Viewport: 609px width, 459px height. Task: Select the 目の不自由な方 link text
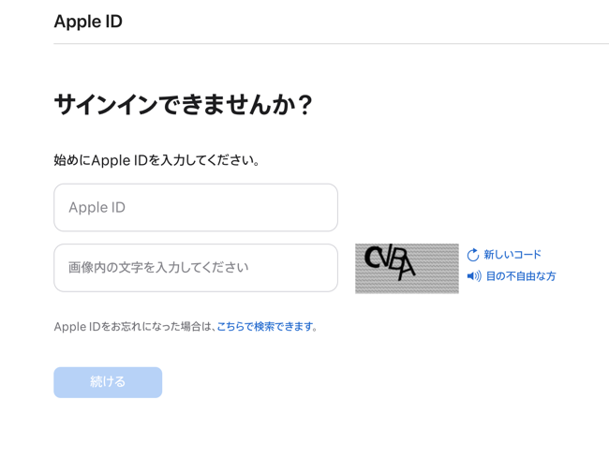tap(521, 276)
